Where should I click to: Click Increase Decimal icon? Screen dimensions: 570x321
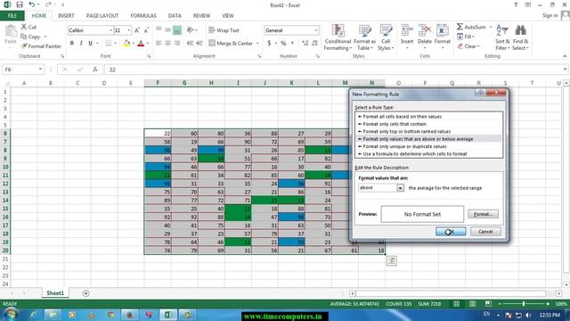pyautogui.click(x=305, y=44)
